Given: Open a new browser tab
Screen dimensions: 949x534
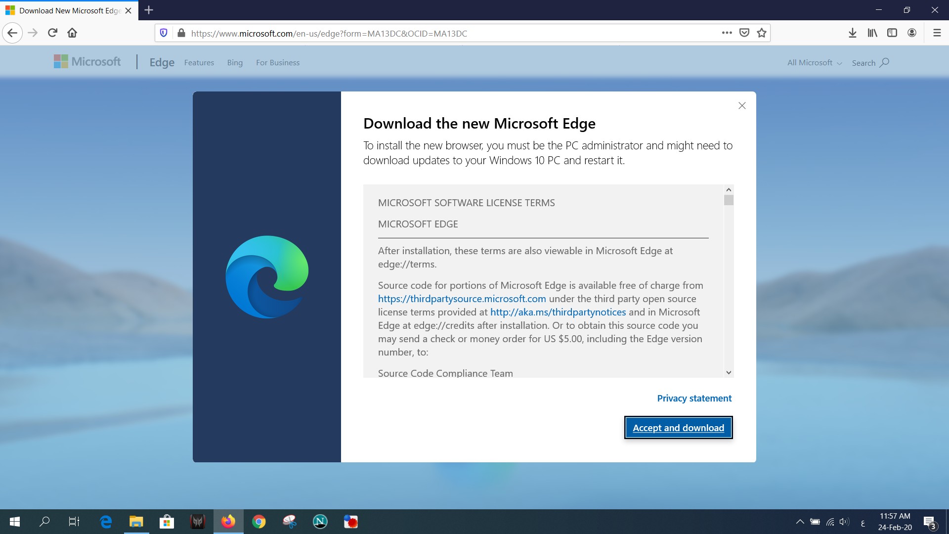Looking at the screenshot, I should click(149, 10).
